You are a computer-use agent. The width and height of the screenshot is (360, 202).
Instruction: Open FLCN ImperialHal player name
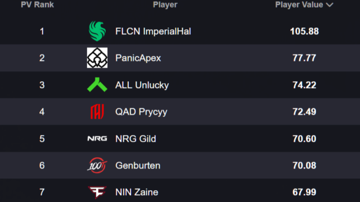153,31
